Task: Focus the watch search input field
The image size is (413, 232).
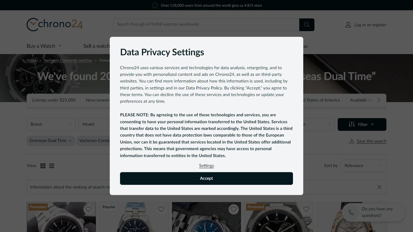Action: 206,25
